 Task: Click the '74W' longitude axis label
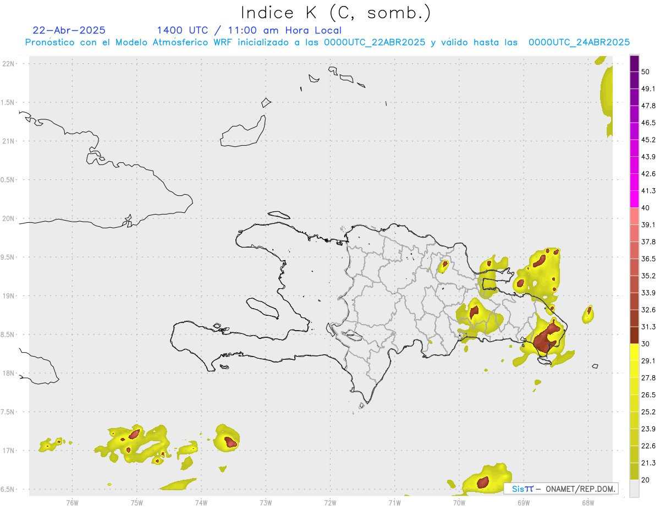pyautogui.click(x=201, y=502)
